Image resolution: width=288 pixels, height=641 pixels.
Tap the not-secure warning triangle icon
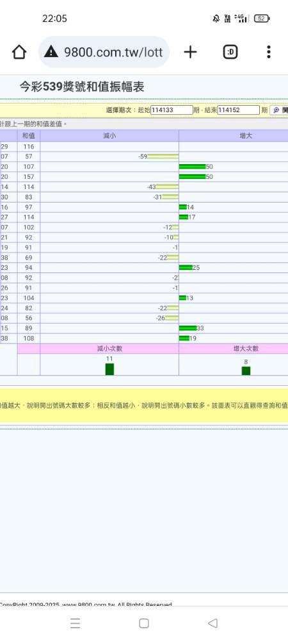(51, 51)
